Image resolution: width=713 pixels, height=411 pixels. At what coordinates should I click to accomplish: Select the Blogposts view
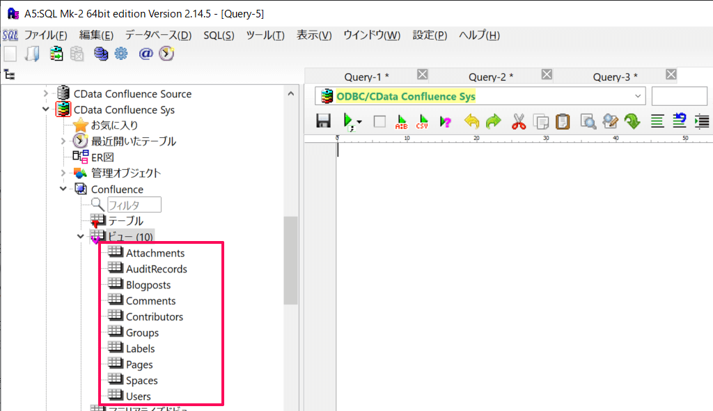tap(148, 285)
